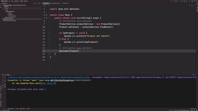Click Run with Coverage in the top toolbar
Screen dimensions: 198x111
[x=184, y=1]
